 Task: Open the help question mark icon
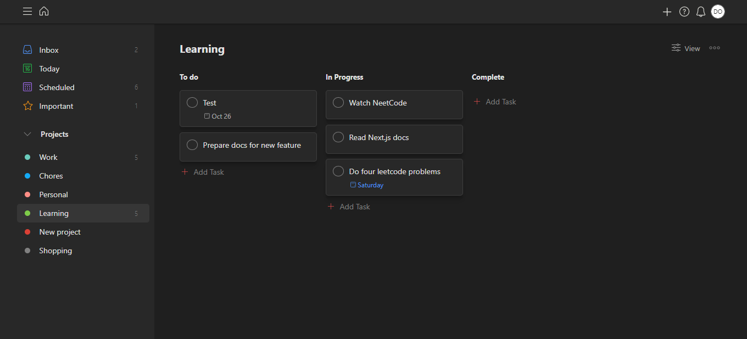click(x=684, y=12)
